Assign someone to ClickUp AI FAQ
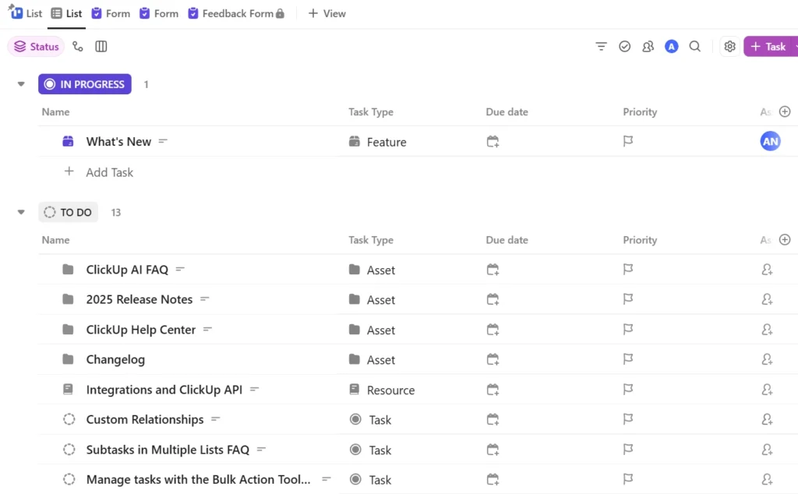This screenshot has width=798, height=494. click(x=767, y=270)
